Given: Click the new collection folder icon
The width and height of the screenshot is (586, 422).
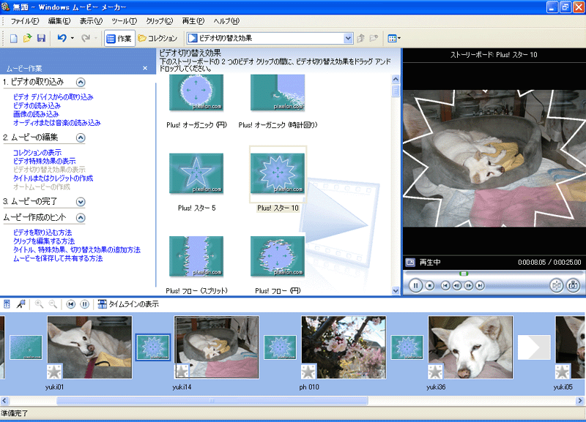Looking at the screenshot, I should [374, 38].
